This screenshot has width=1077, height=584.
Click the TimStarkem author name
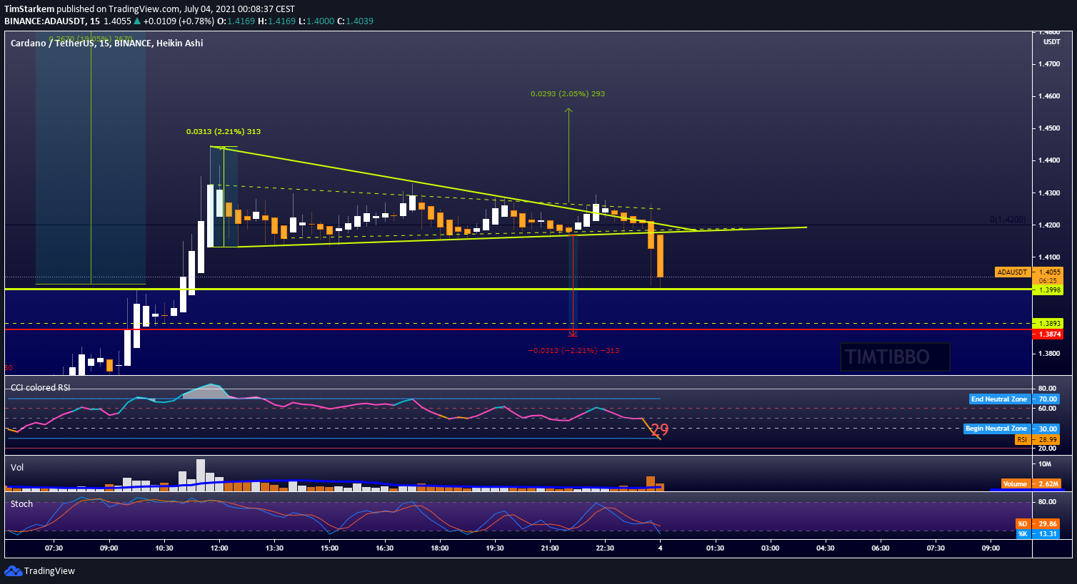29,9
